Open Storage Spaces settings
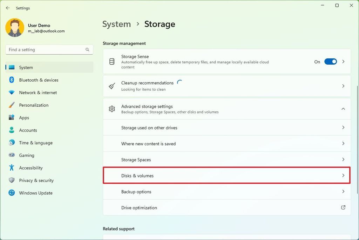 pos(226,160)
